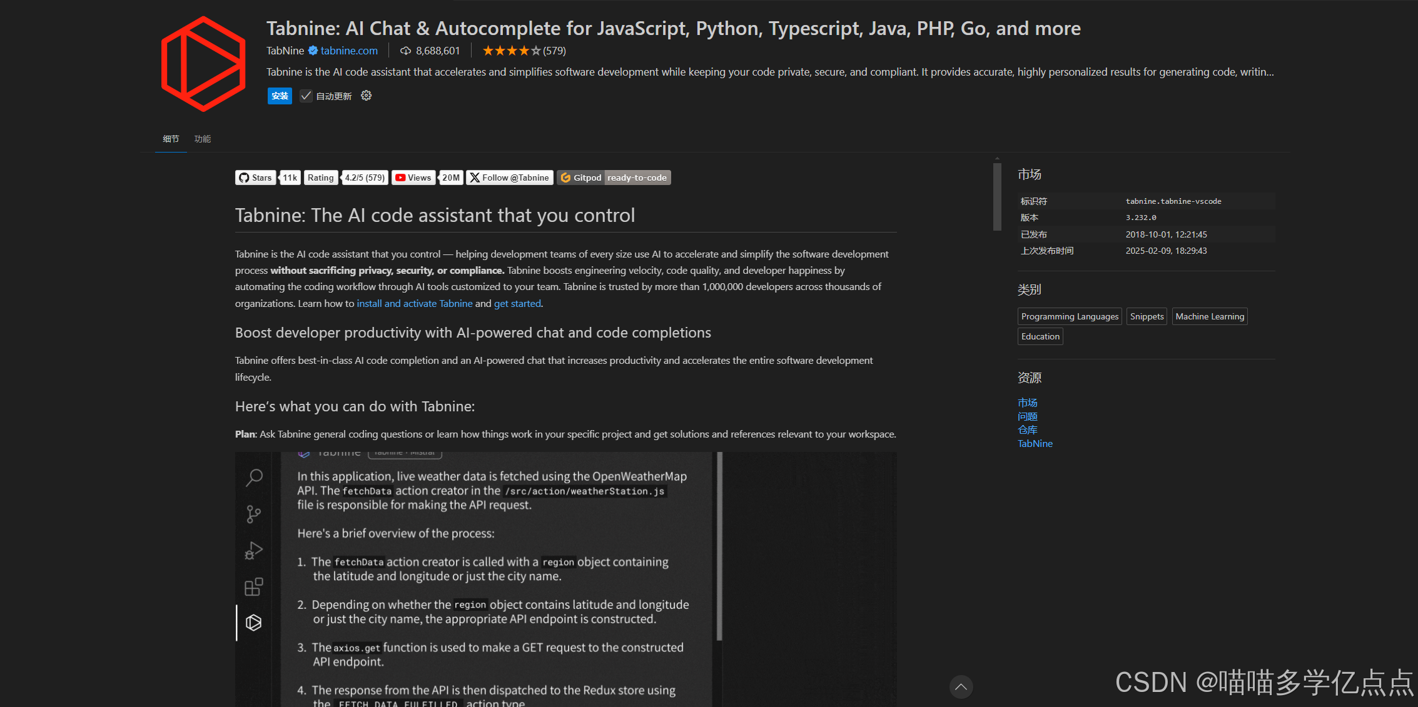This screenshot has width=1418, height=707.
Task: Open the Gitpod ready-to-code badge
Action: (x=614, y=178)
